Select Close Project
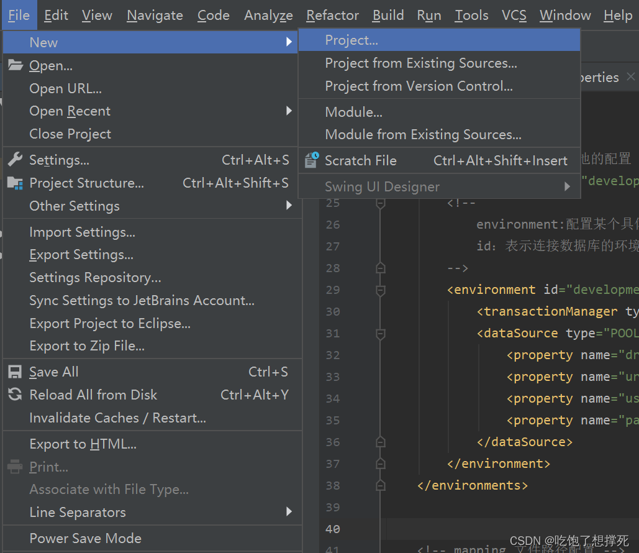 [x=150, y=134]
